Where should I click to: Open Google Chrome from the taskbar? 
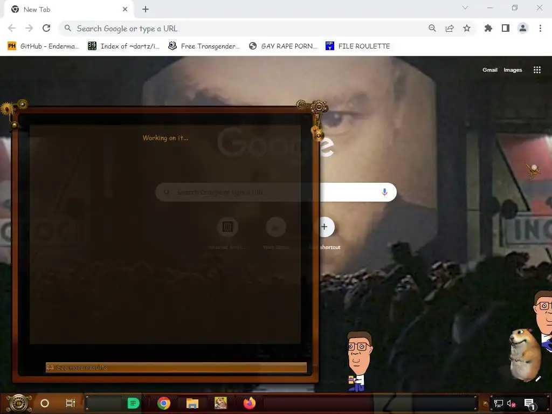(x=164, y=403)
